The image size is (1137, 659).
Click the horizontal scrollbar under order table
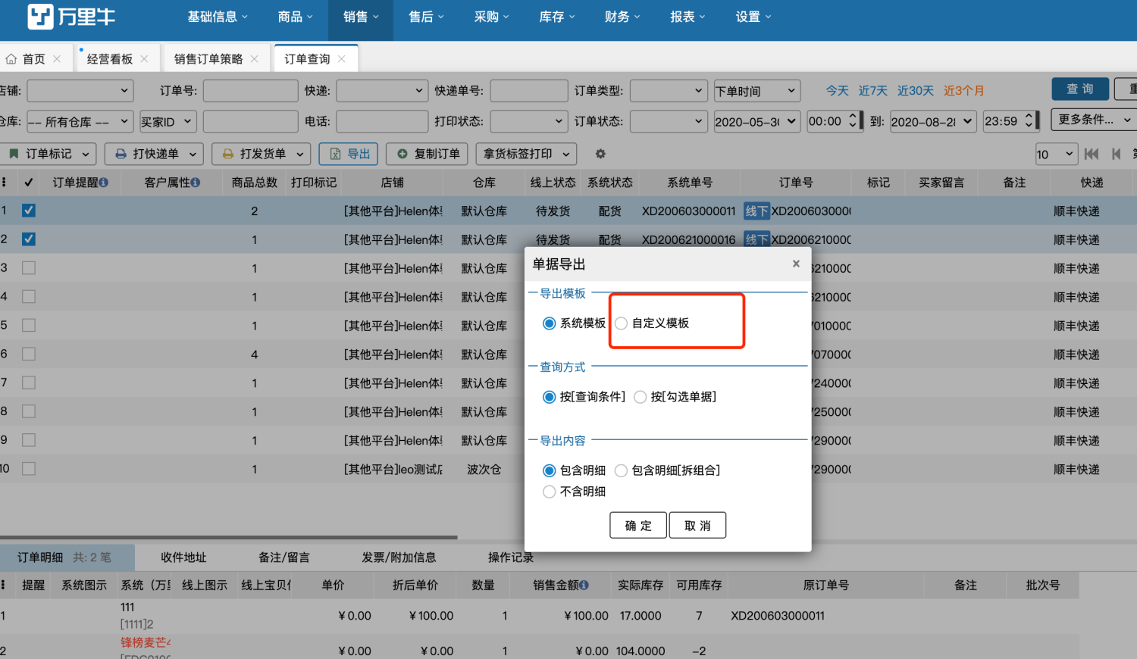pyautogui.click(x=229, y=537)
